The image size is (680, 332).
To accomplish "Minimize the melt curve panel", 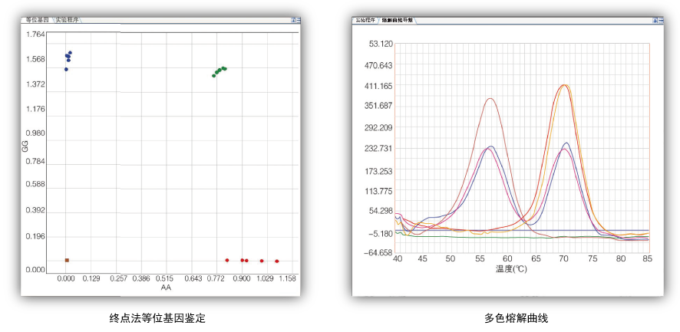I will [659, 21].
